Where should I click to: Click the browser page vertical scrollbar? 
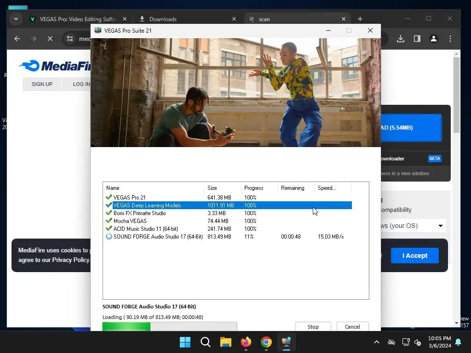(x=457, y=95)
